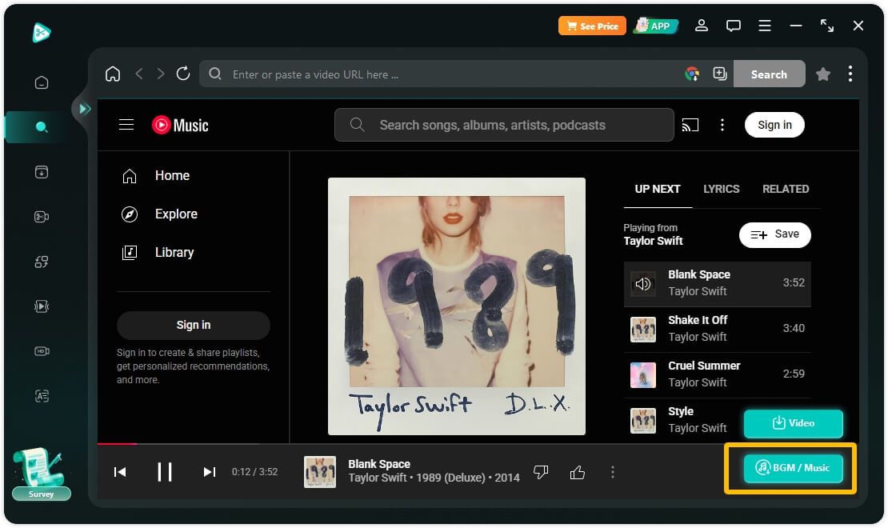Click the white Sign in button at top right
The image size is (888, 528).
[x=774, y=125]
